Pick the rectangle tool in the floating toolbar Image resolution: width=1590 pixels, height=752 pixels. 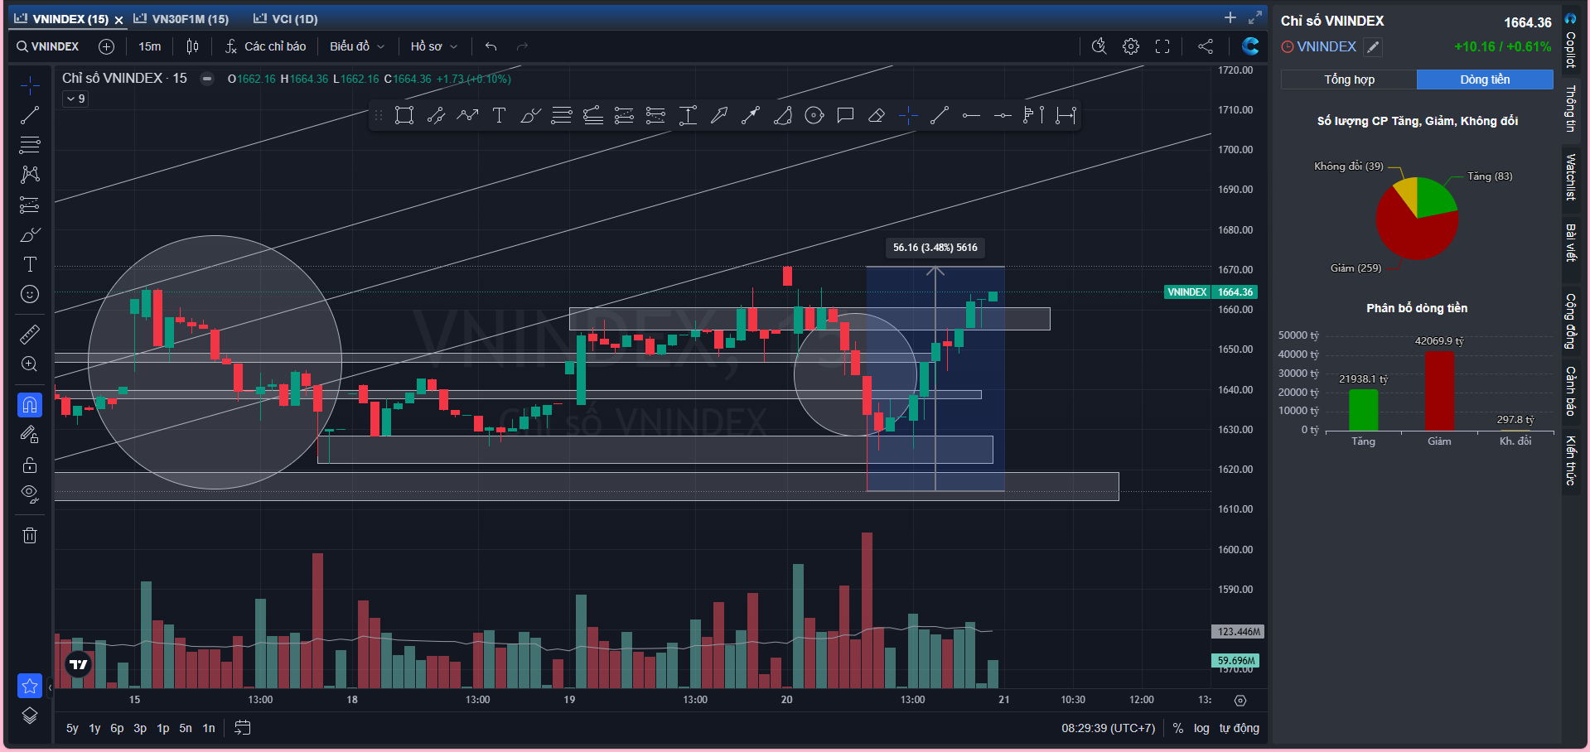click(x=404, y=116)
